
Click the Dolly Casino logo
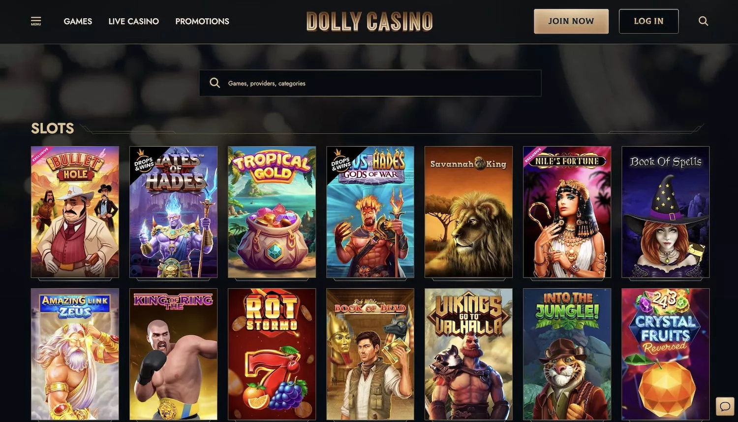pos(369,22)
